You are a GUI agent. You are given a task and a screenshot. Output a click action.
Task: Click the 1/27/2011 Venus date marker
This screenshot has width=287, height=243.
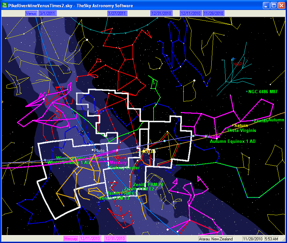(x=117, y=14)
